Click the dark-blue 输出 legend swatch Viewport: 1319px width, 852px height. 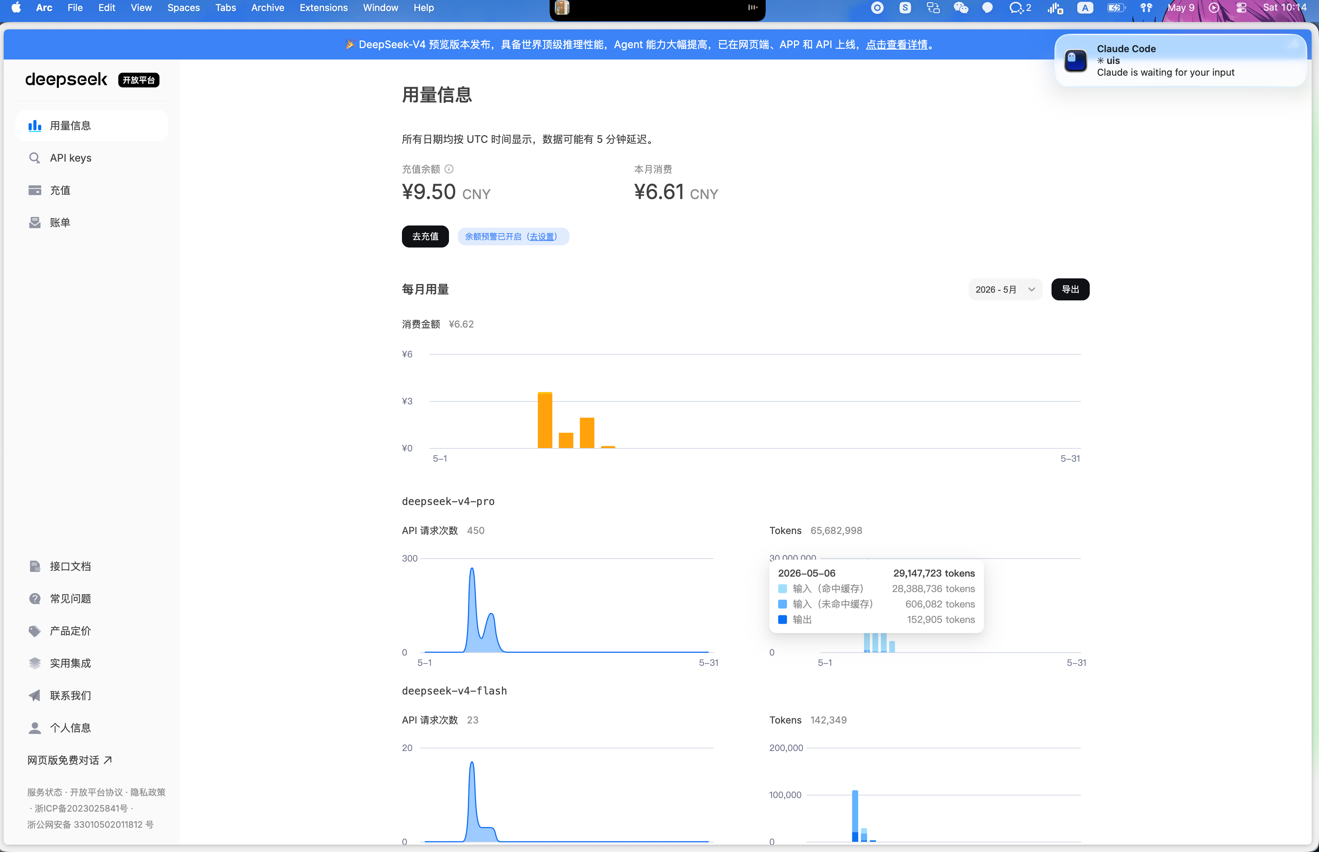tap(783, 620)
